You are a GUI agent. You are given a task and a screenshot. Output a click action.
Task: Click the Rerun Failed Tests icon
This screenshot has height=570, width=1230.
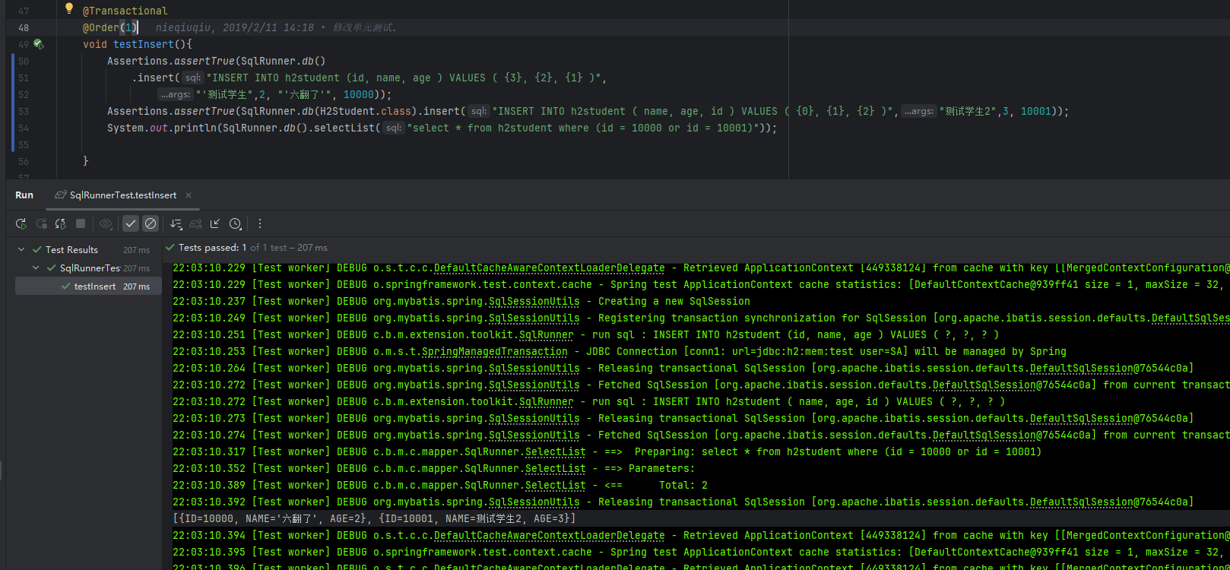[41, 223]
